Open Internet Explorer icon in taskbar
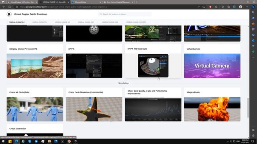Screen dimensions: 257x144 point(23,141)
